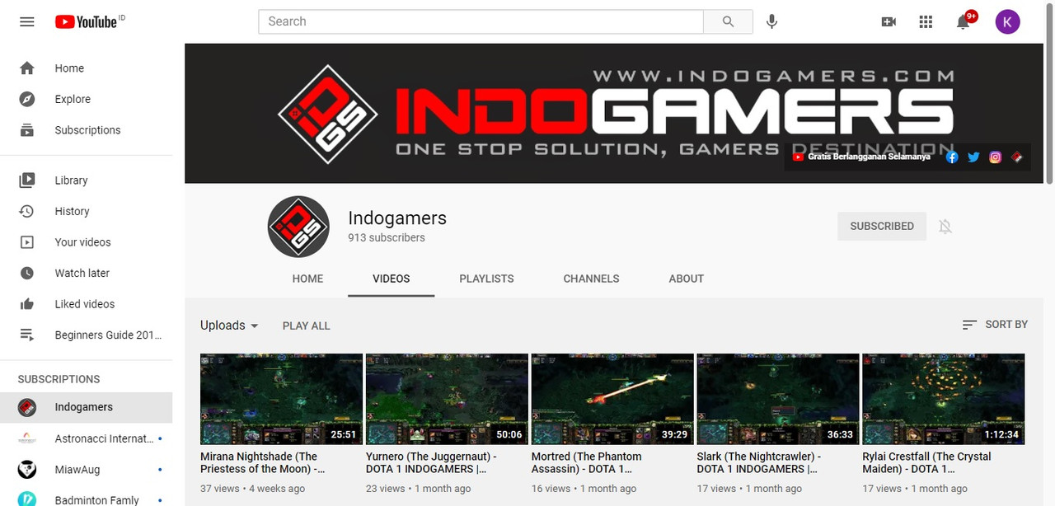The image size is (1055, 506).
Task: Open the SORT BY menu
Action: pos(995,325)
